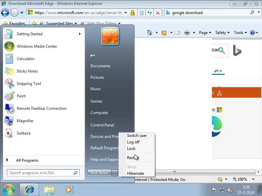The image size is (262, 196).
Task: Open Windows Media Player taskbar icon
Action: pyautogui.click(x=69, y=190)
